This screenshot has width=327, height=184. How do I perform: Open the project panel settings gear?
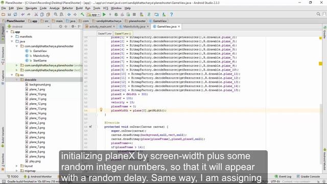[73, 27]
